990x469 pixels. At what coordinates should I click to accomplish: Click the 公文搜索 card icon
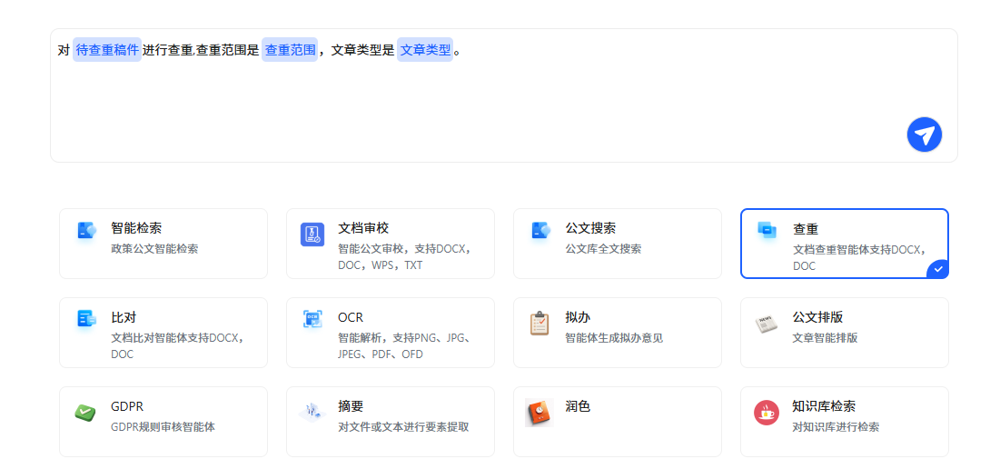click(x=540, y=232)
